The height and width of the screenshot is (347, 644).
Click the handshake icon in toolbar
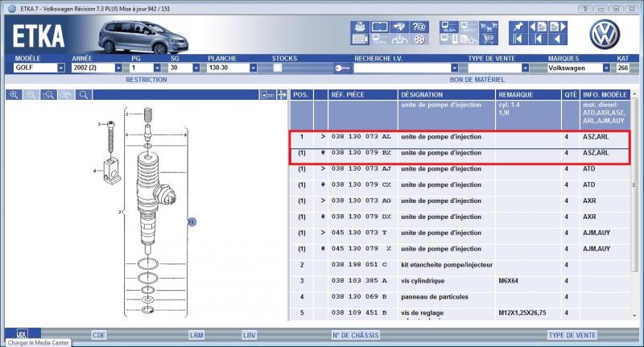pos(399,27)
